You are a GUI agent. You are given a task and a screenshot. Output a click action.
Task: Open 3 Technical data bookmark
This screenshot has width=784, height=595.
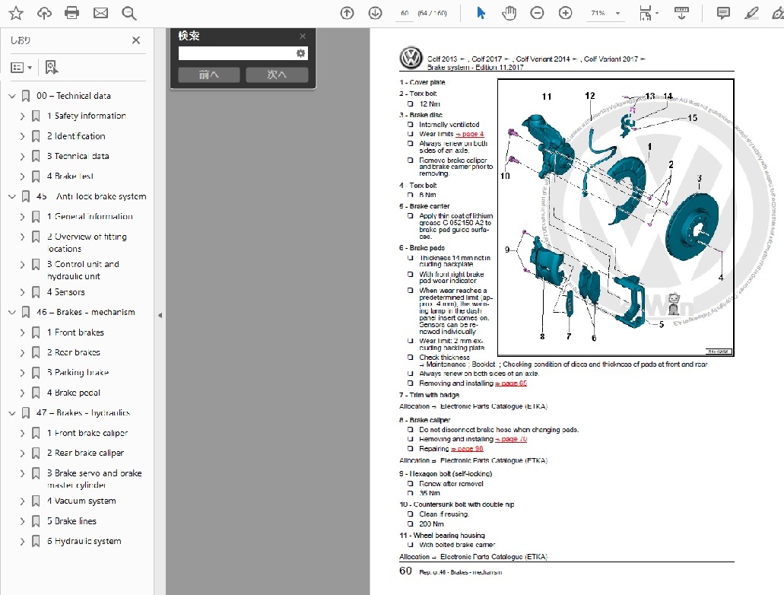click(x=78, y=156)
